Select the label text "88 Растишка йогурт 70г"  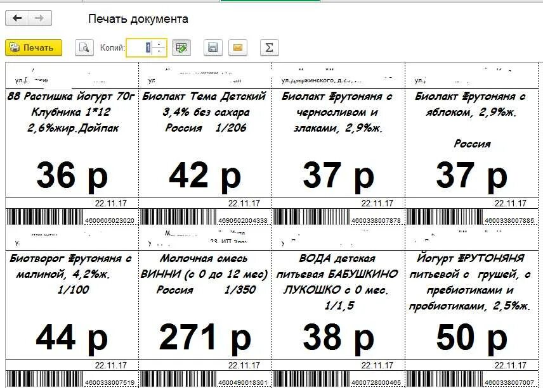tap(71, 96)
